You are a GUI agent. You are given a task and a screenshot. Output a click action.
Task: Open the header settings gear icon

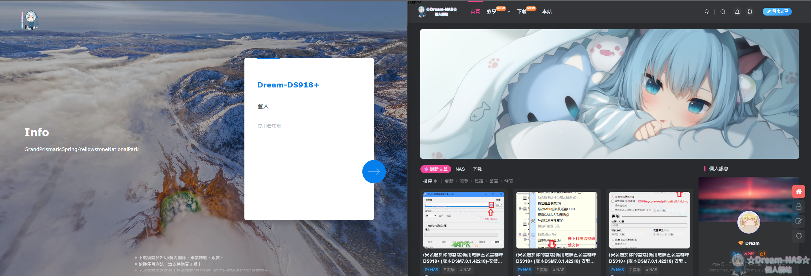tap(750, 12)
